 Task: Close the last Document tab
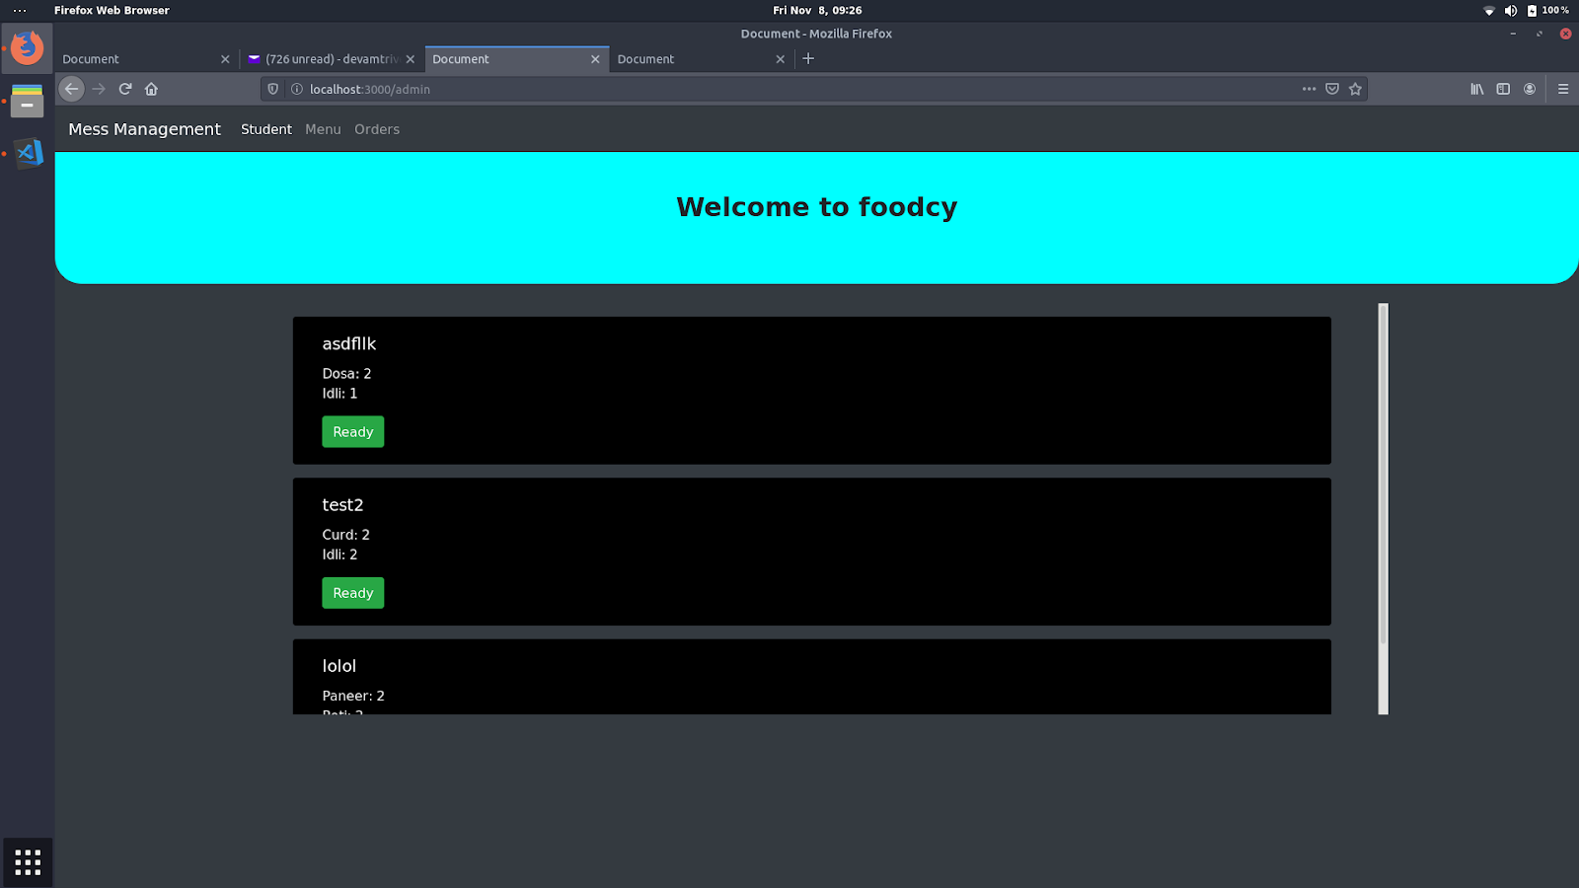pos(781,59)
